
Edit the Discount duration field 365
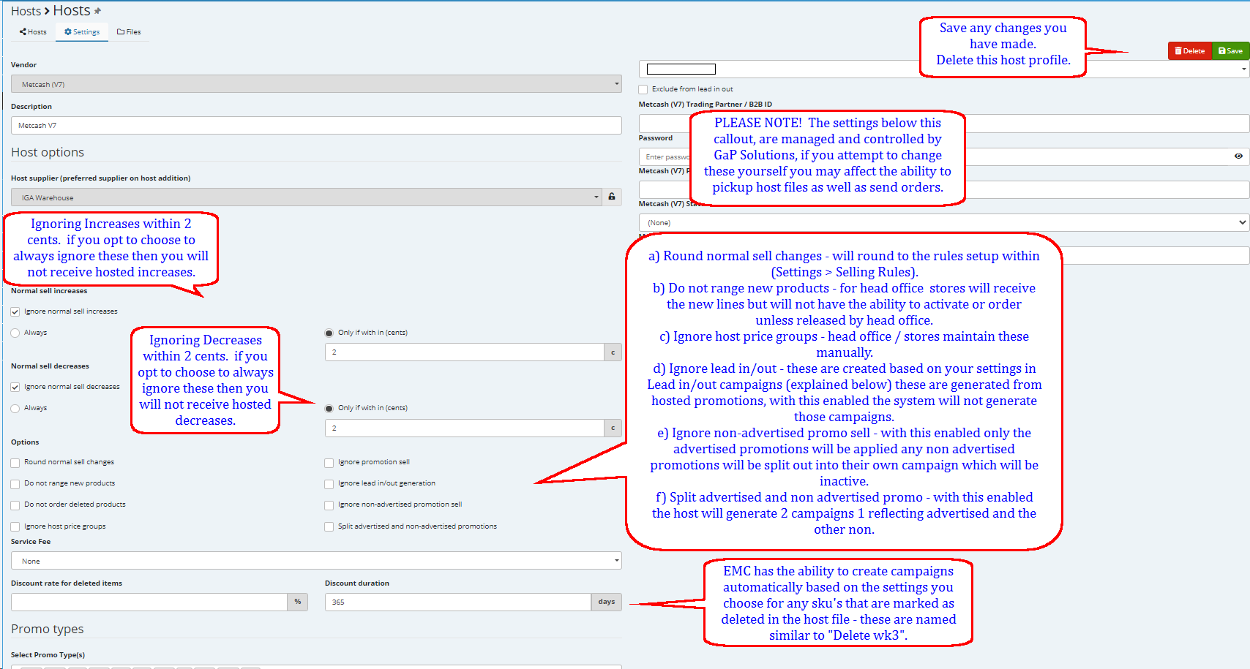(458, 602)
